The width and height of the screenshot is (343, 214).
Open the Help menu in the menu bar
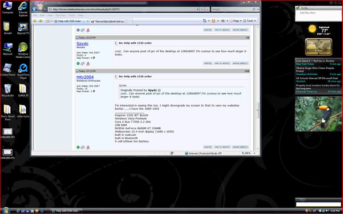tap(81, 15)
